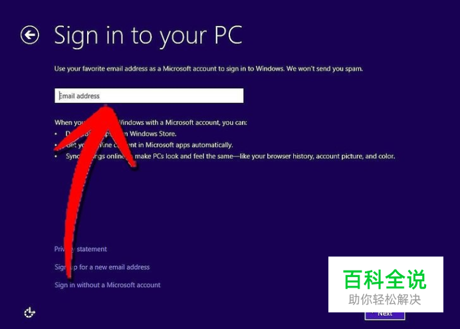The height and width of the screenshot is (329, 460).
Task: Click the 'We won't send you spam' text
Action: pyautogui.click(x=324, y=68)
